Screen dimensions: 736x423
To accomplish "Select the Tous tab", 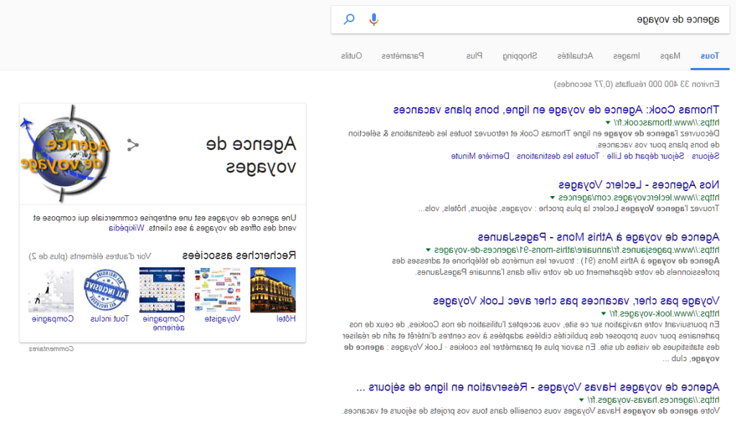I will [x=709, y=56].
